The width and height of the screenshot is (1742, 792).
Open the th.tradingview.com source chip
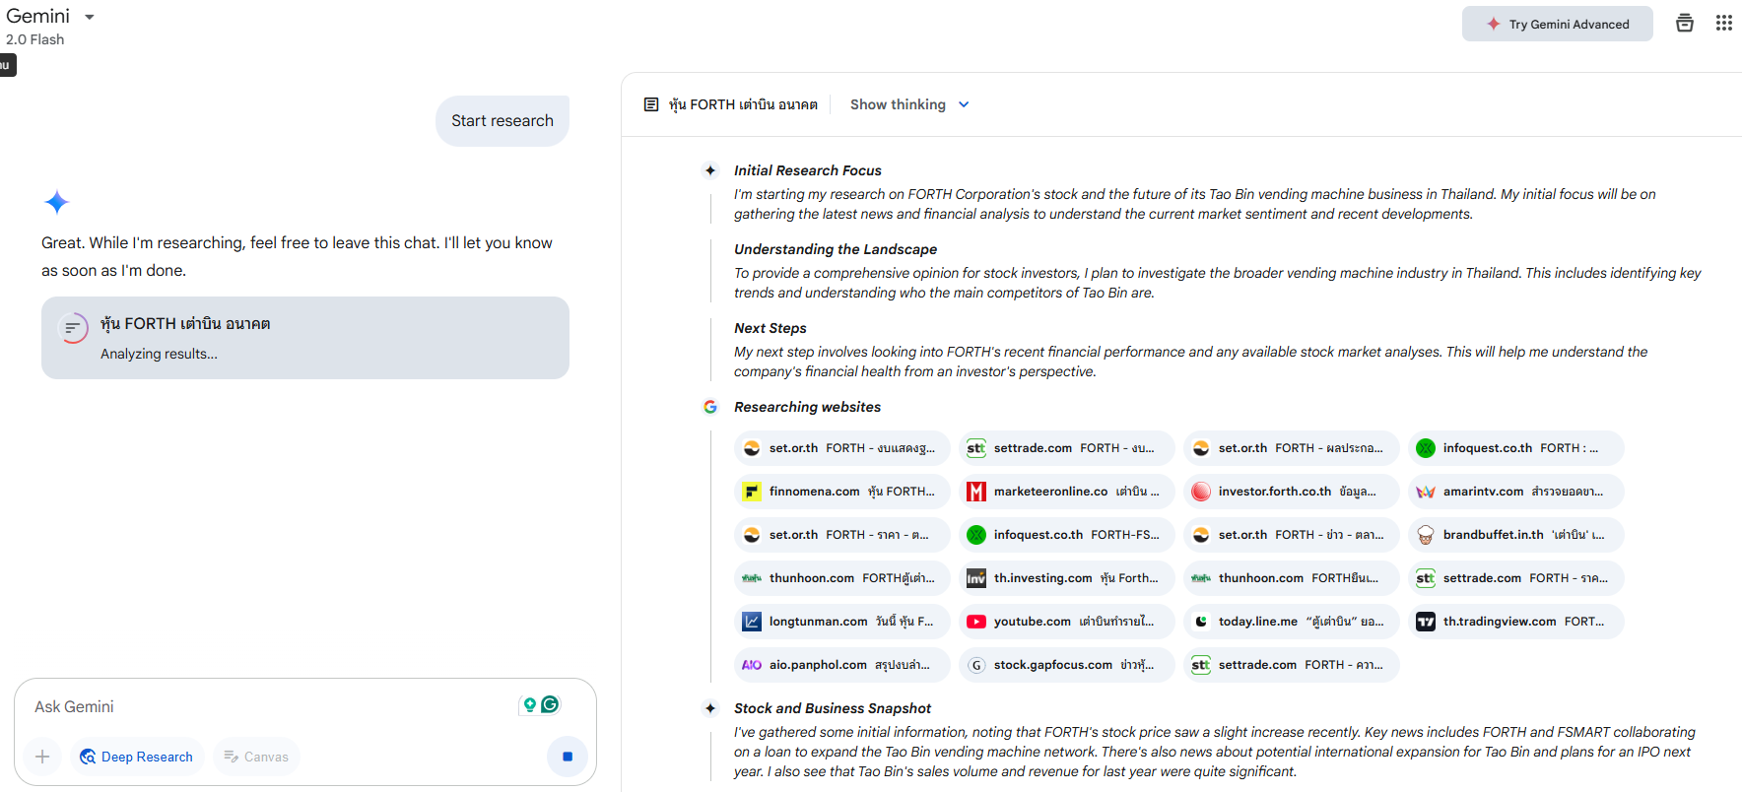coord(1515,622)
